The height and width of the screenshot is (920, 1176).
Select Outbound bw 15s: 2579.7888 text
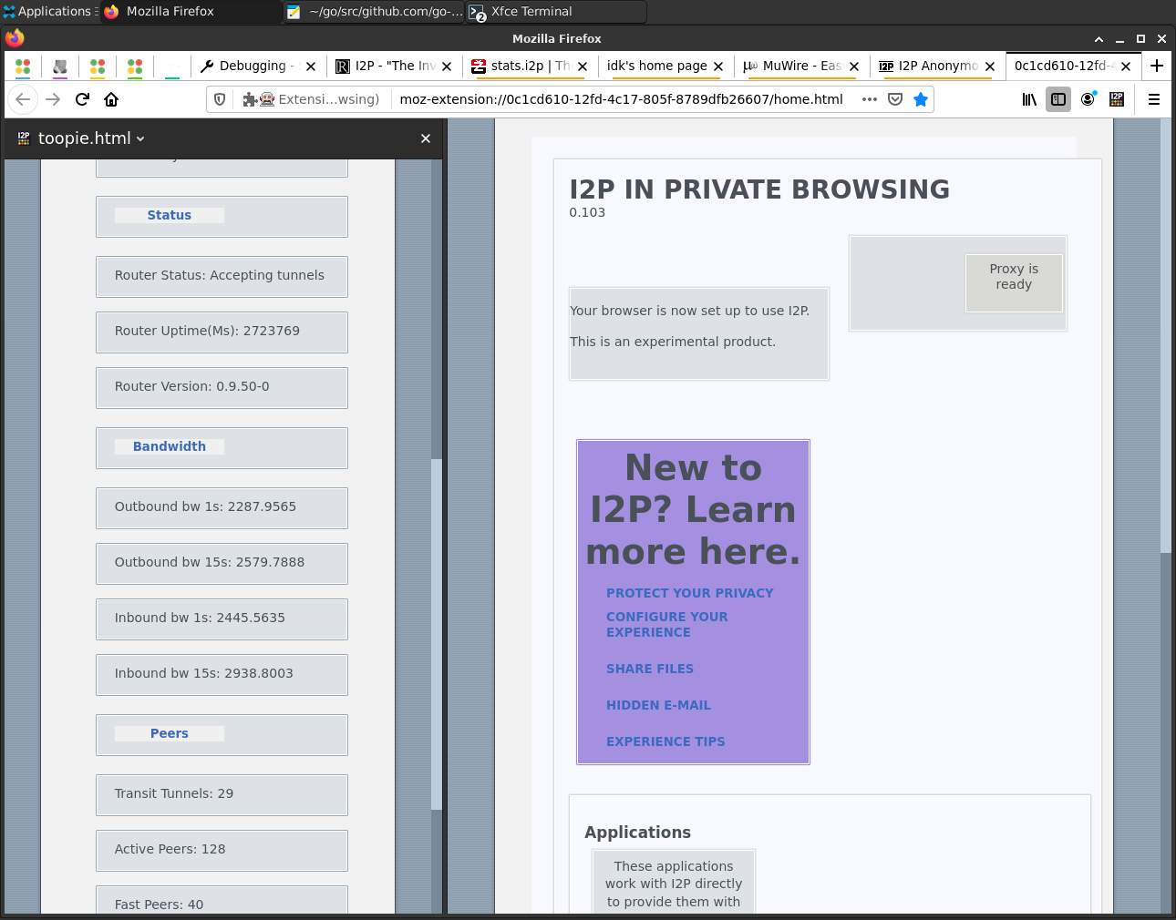(x=210, y=562)
